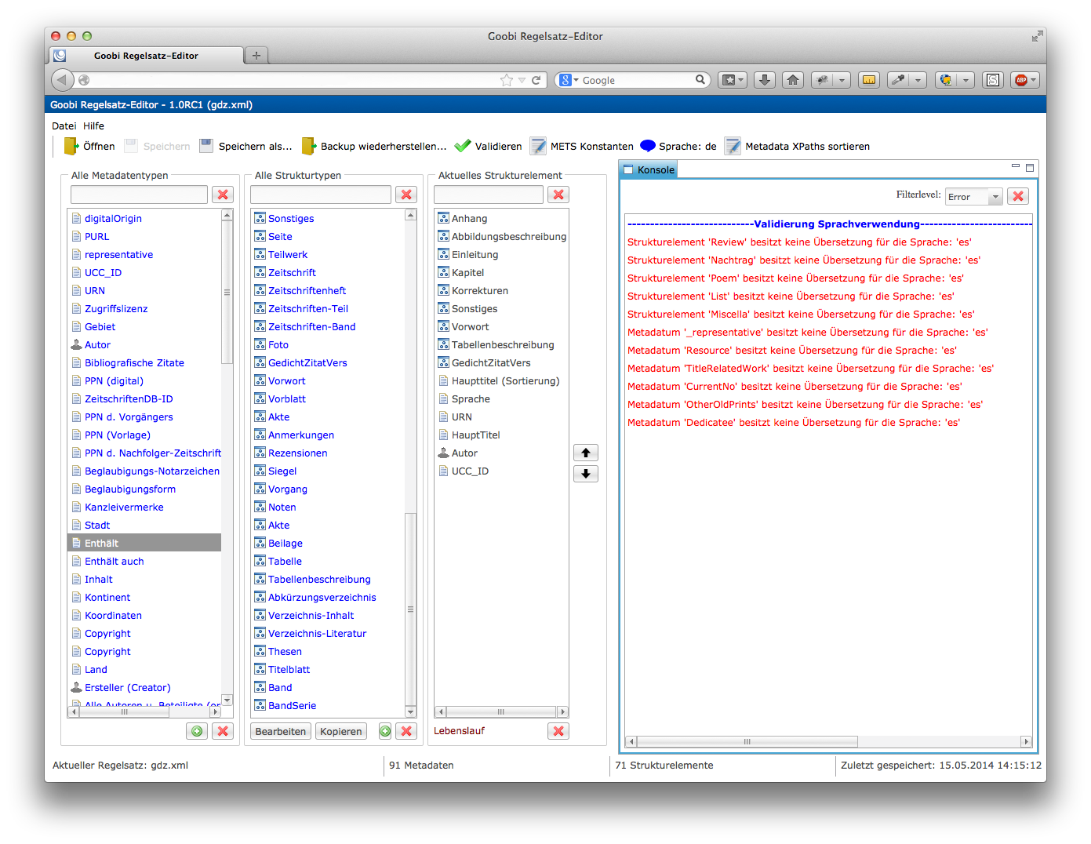Select 'Zugriffslizenz' in metadata list

coord(116,309)
